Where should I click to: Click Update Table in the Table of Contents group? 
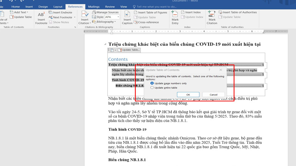click(21, 17)
